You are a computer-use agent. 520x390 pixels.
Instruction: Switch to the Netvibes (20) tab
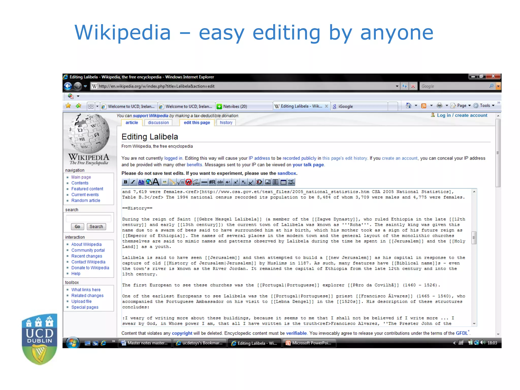(x=244, y=106)
